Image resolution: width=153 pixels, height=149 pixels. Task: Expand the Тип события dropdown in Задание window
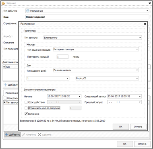tap(87, 11)
